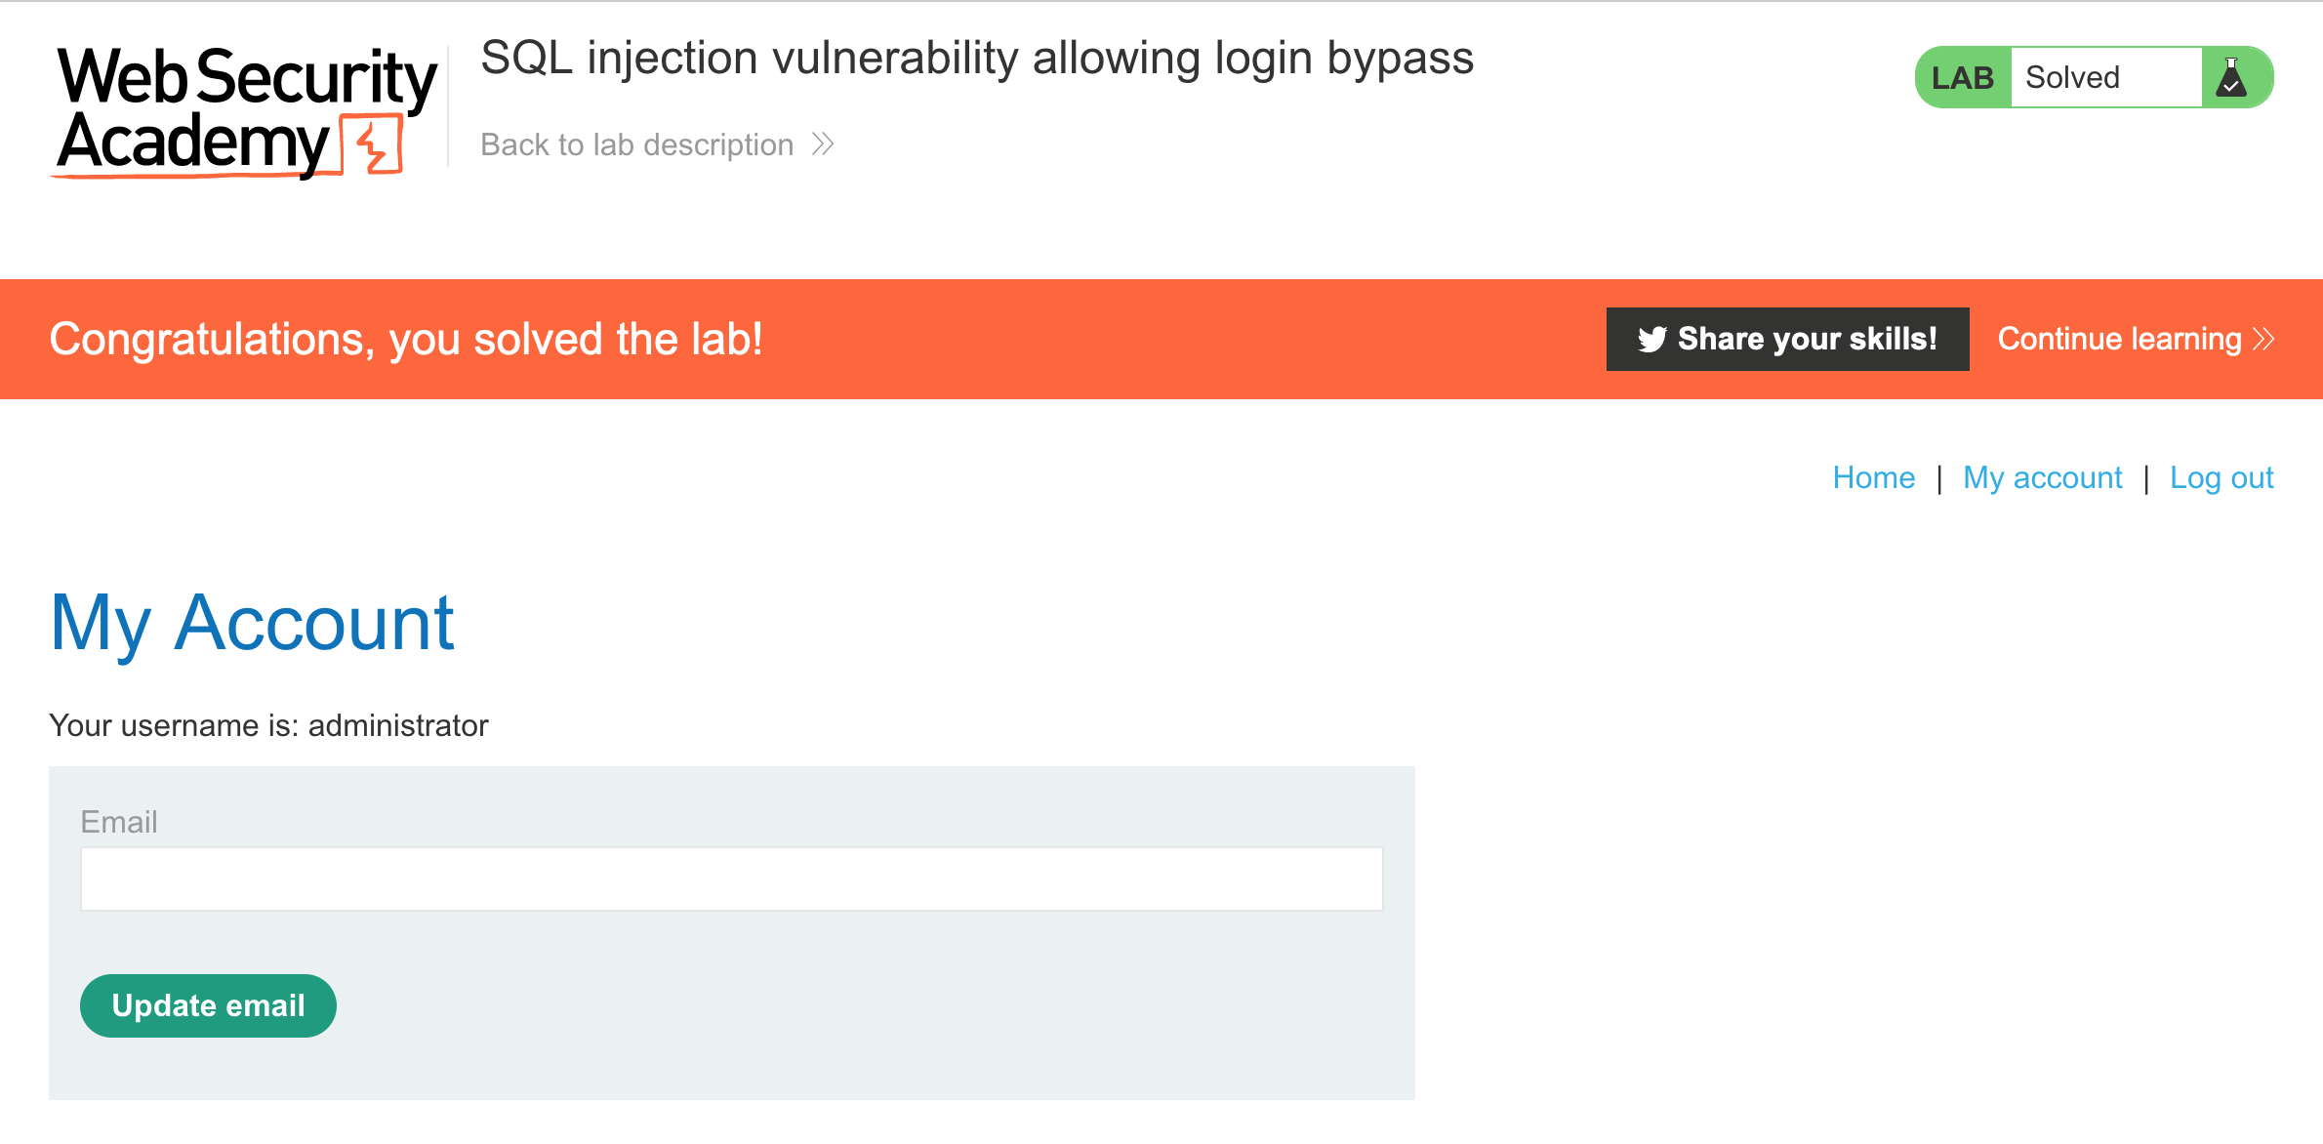Click the double chevron after Continue learning

[x=2263, y=339]
